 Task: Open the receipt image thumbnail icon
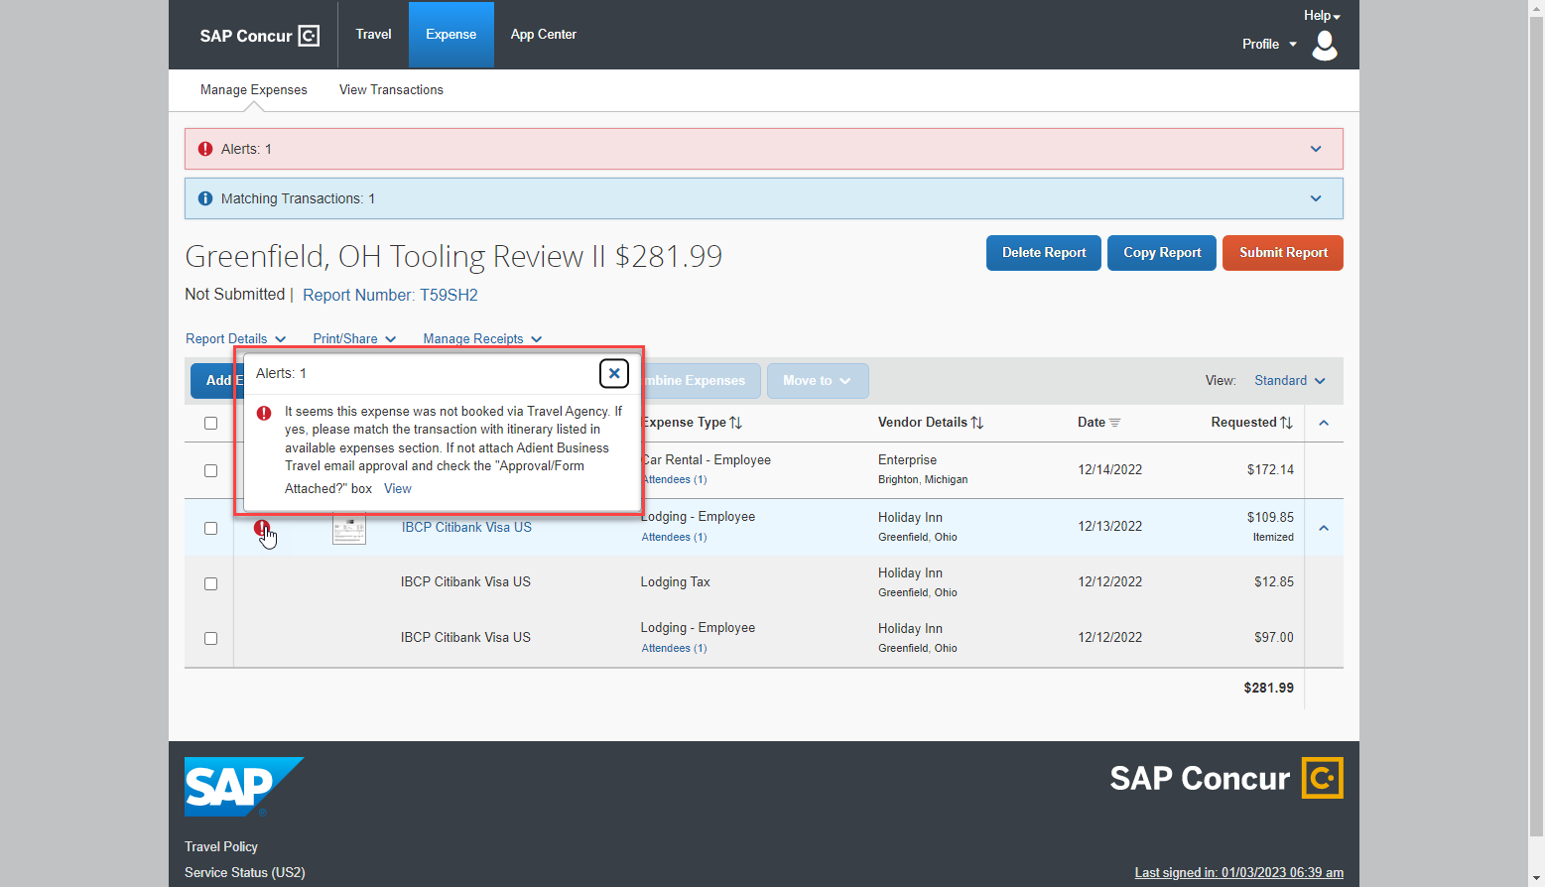click(x=349, y=528)
